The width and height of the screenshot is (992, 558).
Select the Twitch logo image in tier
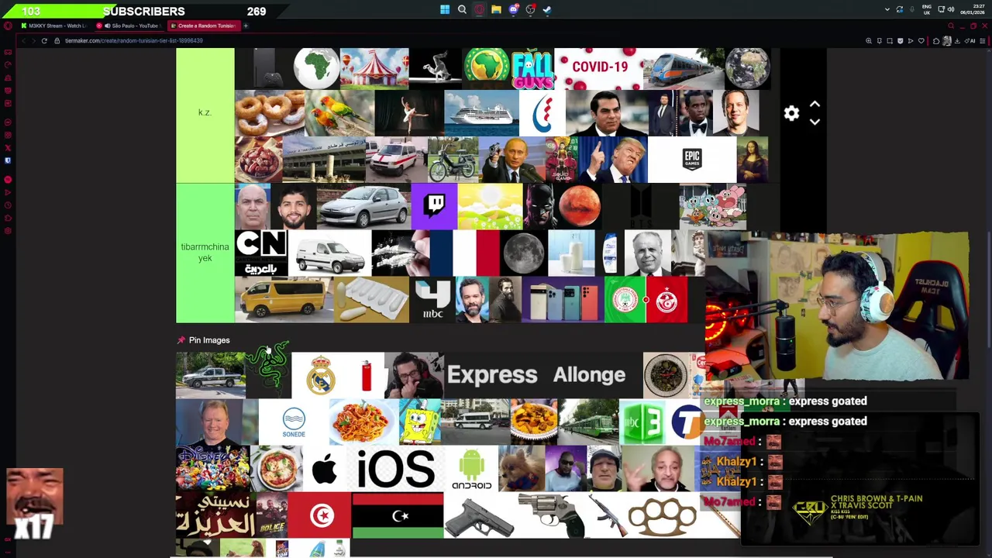[434, 206]
